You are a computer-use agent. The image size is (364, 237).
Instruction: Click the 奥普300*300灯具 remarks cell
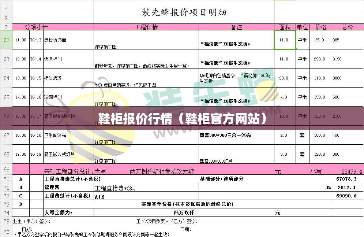pyautogui.click(x=236, y=154)
